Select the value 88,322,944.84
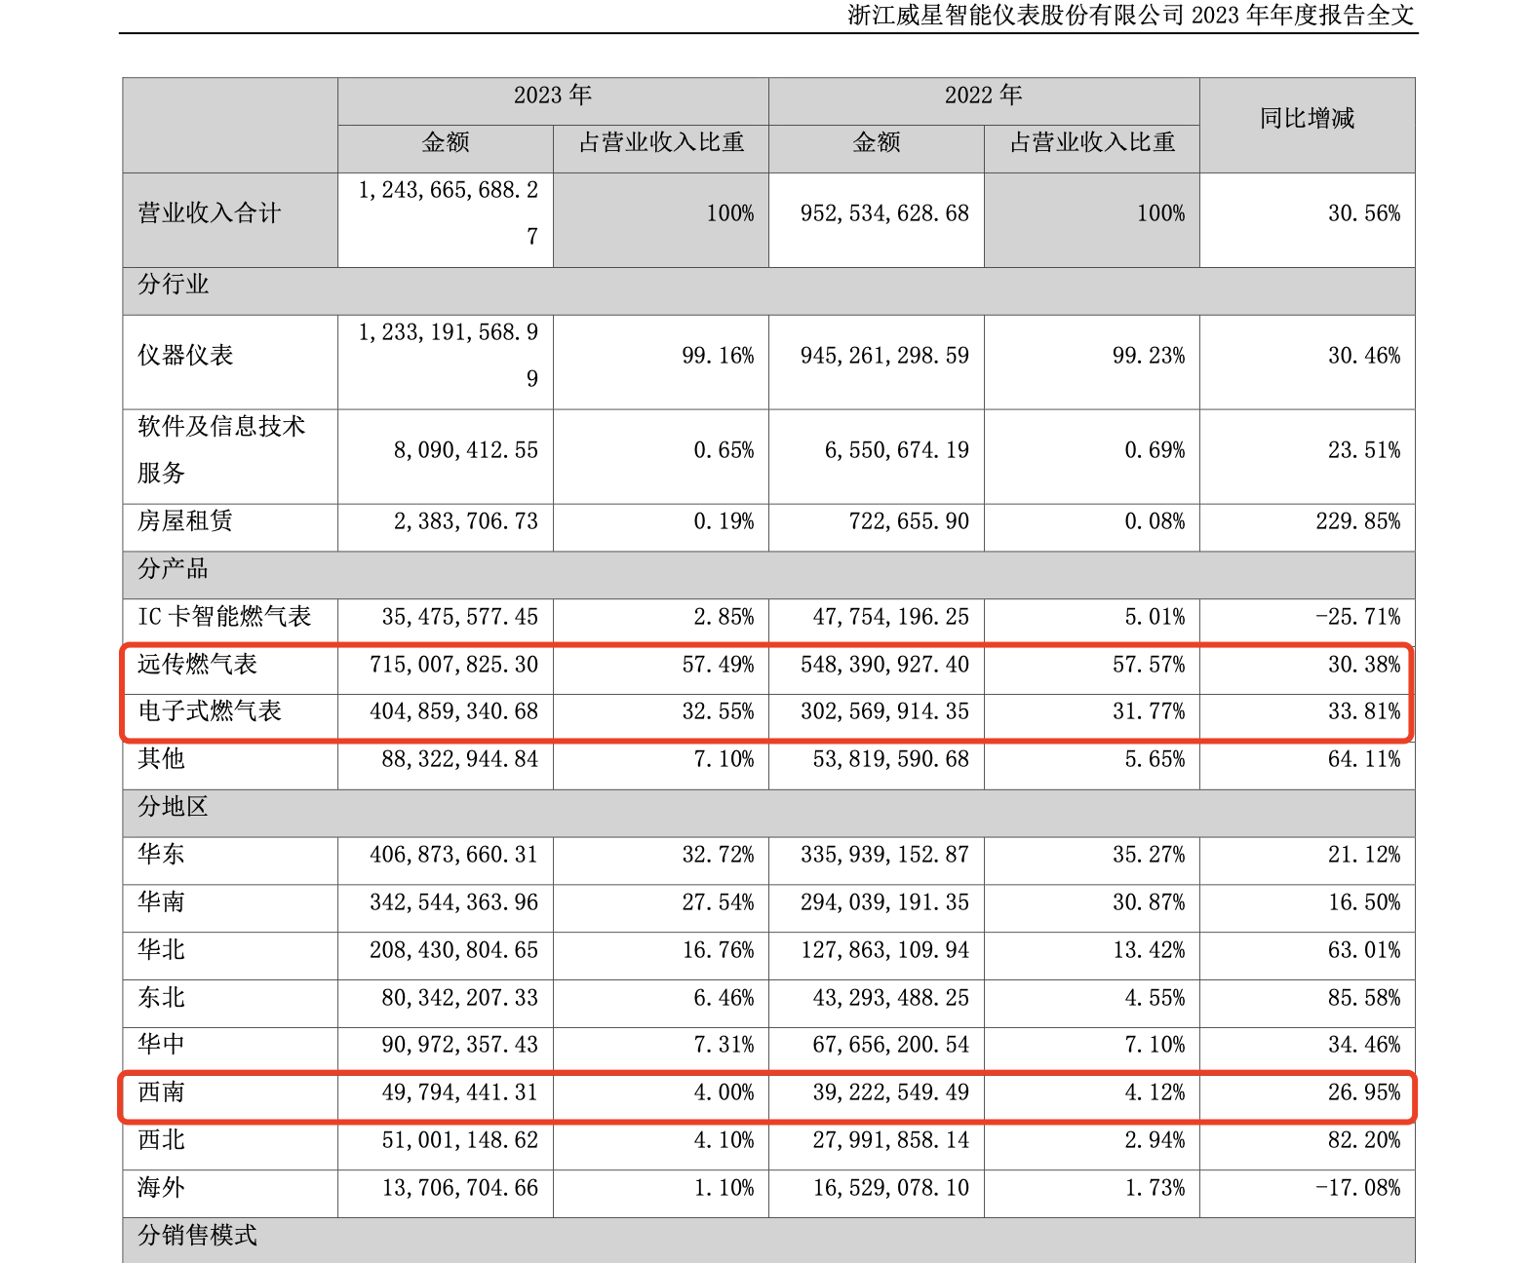Image resolution: width=1527 pixels, height=1263 pixels. click(x=460, y=759)
